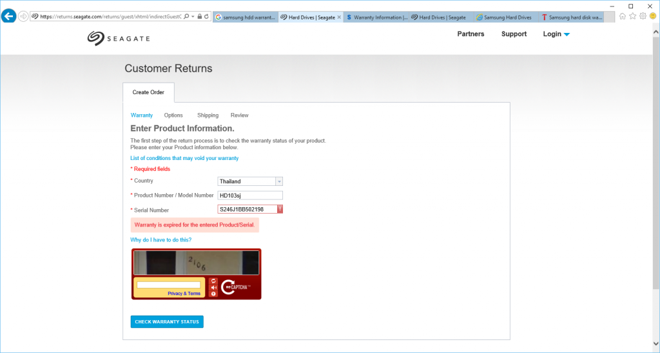The width and height of the screenshot is (660, 353).
Task: Expand the Login dropdown
Action: click(x=556, y=34)
